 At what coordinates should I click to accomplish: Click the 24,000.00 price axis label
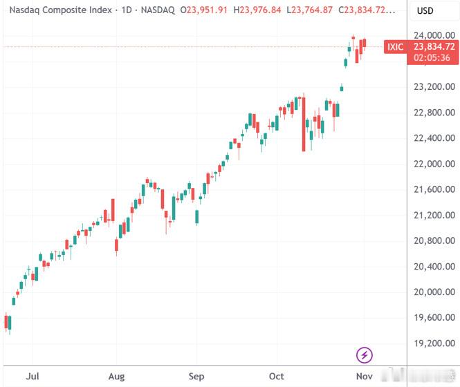tap(434, 35)
